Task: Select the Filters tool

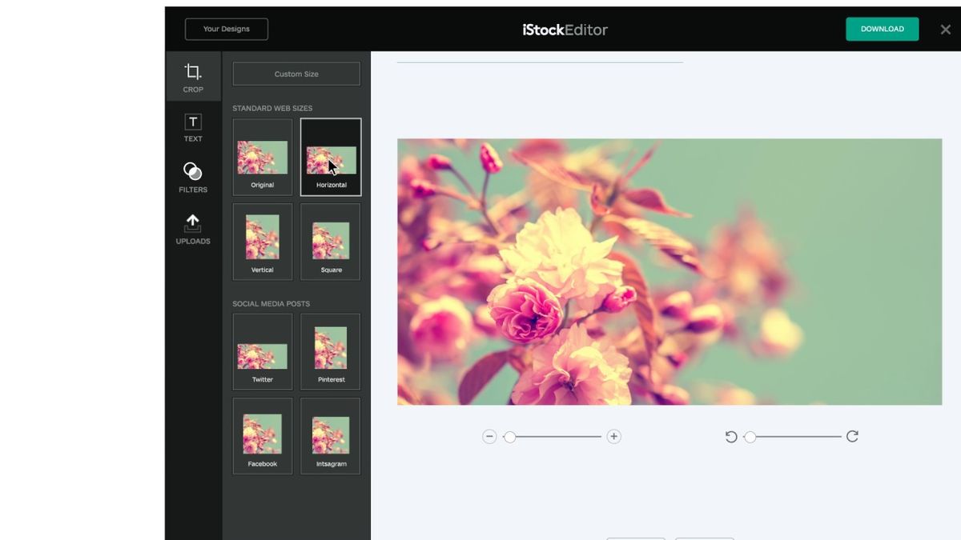Action: (193, 178)
